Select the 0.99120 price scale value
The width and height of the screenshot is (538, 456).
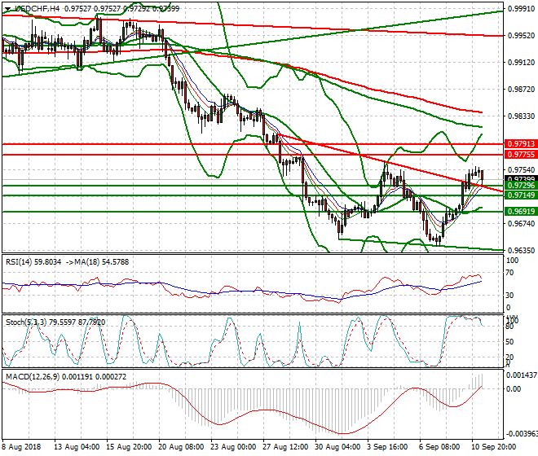[x=521, y=63]
